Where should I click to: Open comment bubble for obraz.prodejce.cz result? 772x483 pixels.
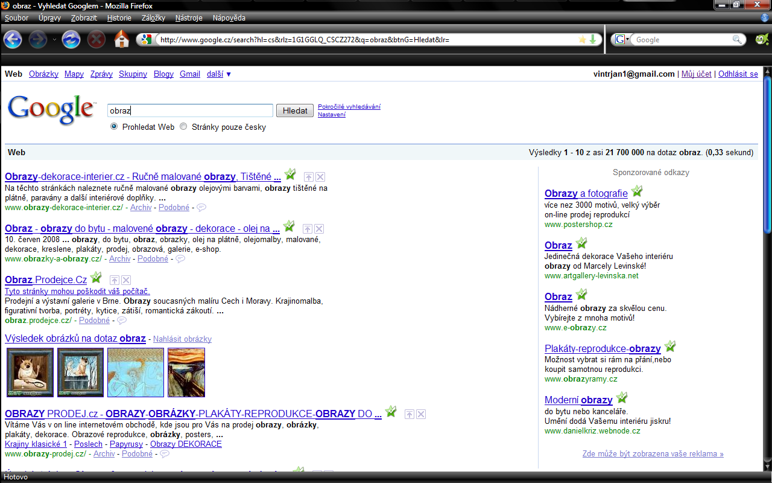pyautogui.click(x=122, y=321)
